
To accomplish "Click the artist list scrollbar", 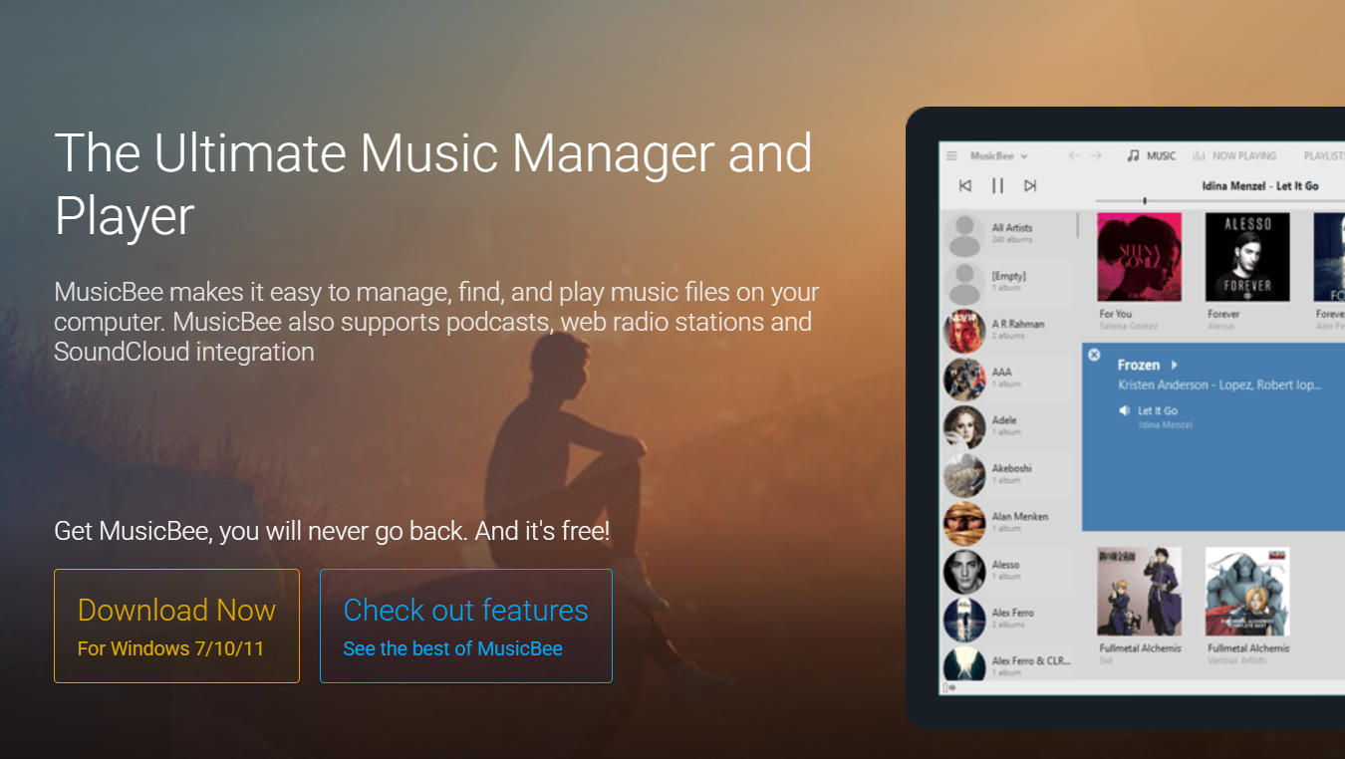I will tap(1078, 226).
